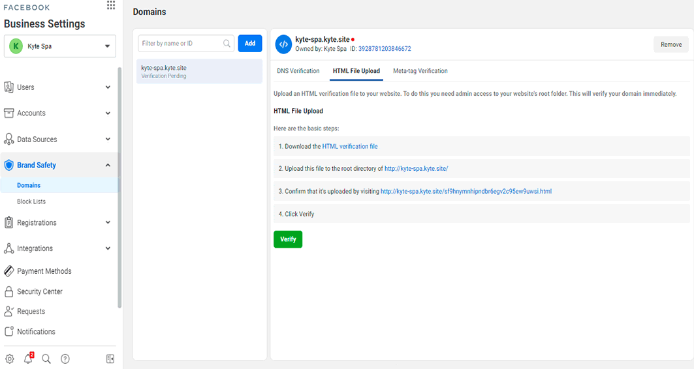The image size is (694, 369).
Task: Click the Brand Safety shield icon
Action: [x=9, y=166]
